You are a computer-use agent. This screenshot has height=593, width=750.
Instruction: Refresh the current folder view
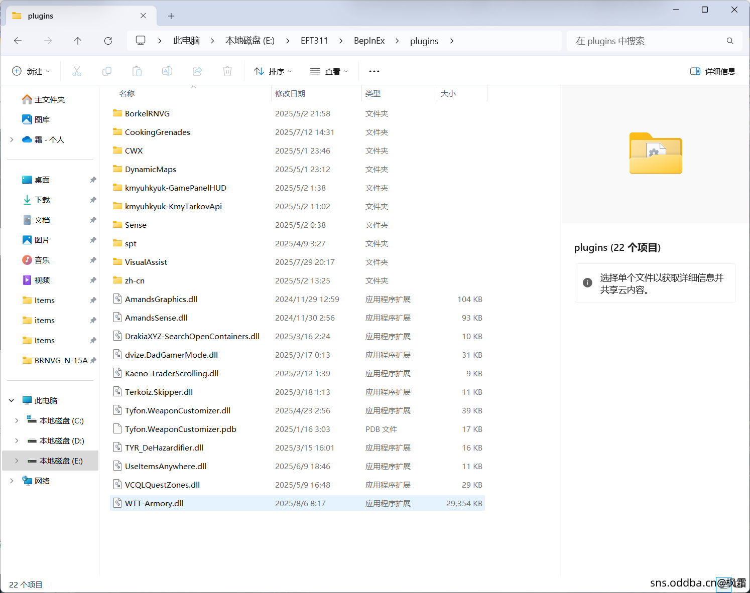pyautogui.click(x=108, y=41)
